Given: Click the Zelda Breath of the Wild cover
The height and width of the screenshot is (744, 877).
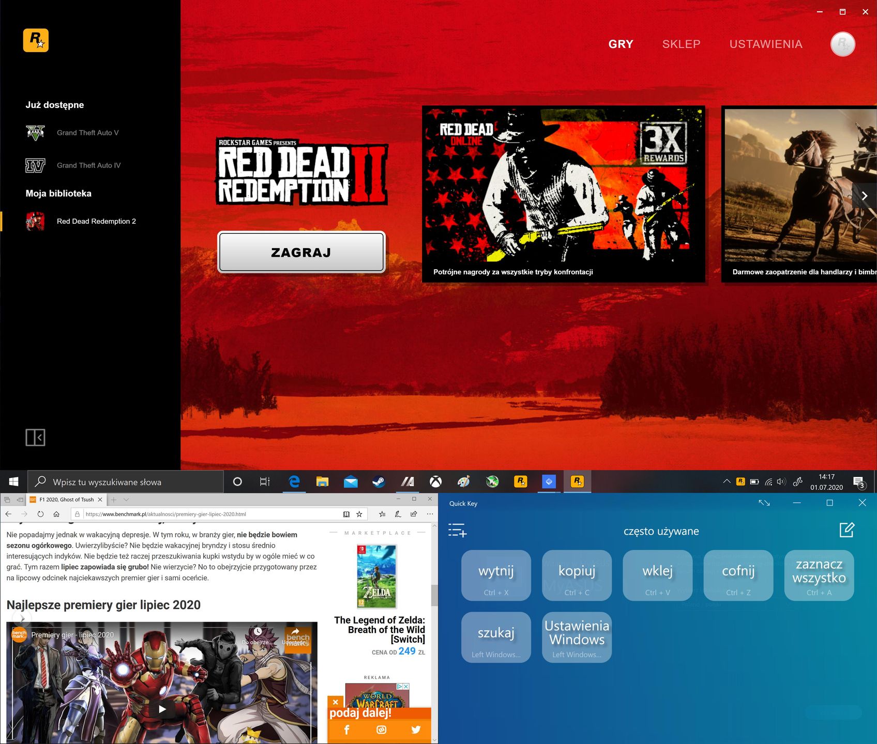Looking at the screenshot, I should coord(377,577).
